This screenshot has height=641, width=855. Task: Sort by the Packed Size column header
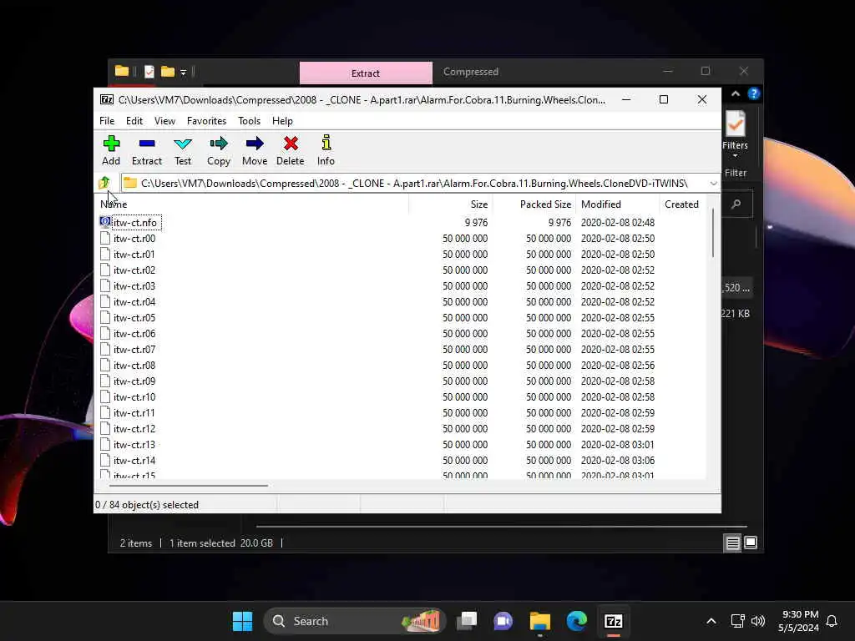[x=534, y=204]
